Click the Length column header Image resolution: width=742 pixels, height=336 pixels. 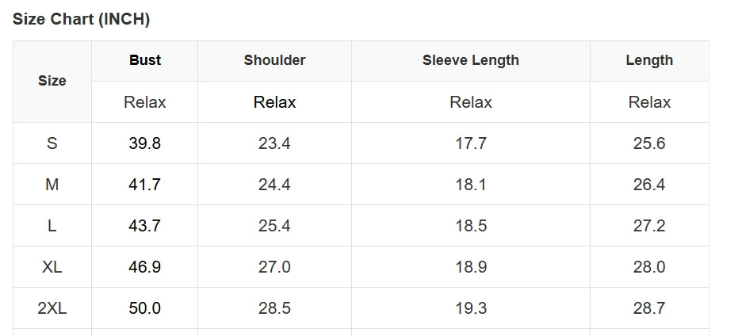(x=649, y=60)
